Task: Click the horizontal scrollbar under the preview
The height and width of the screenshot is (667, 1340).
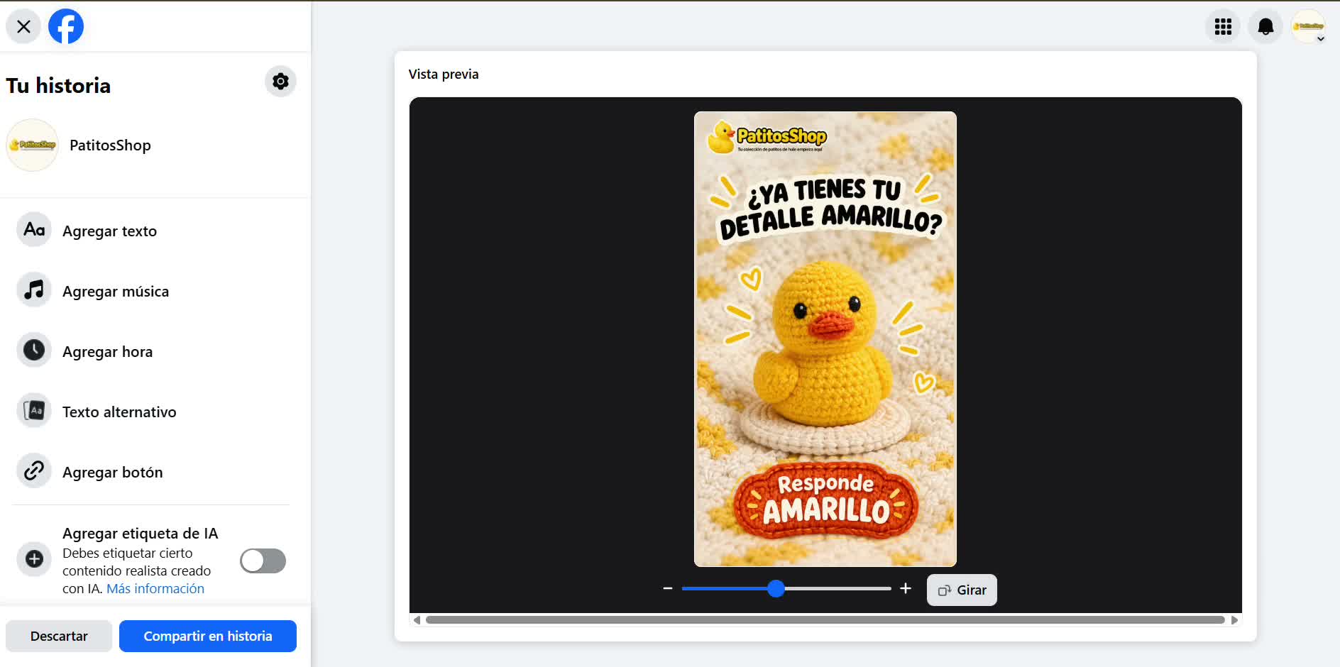Action: click(x=825, y=620)
